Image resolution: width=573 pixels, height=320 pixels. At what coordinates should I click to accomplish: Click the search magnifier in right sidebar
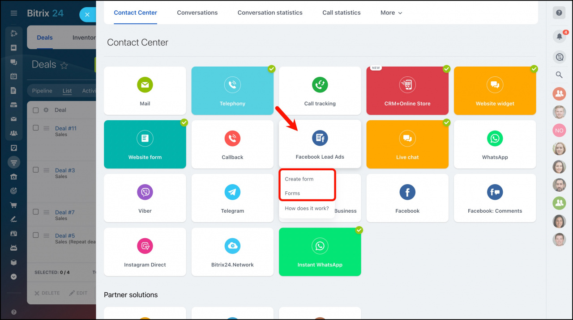coord(559,75)
